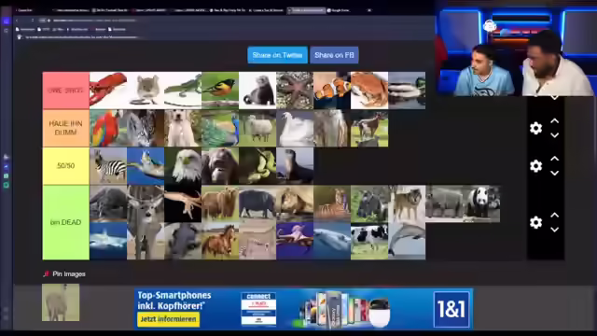The height and width of the screenshot is (336, 597).
Task: Click Share on FB button
Action: click(x=334, y=55)
